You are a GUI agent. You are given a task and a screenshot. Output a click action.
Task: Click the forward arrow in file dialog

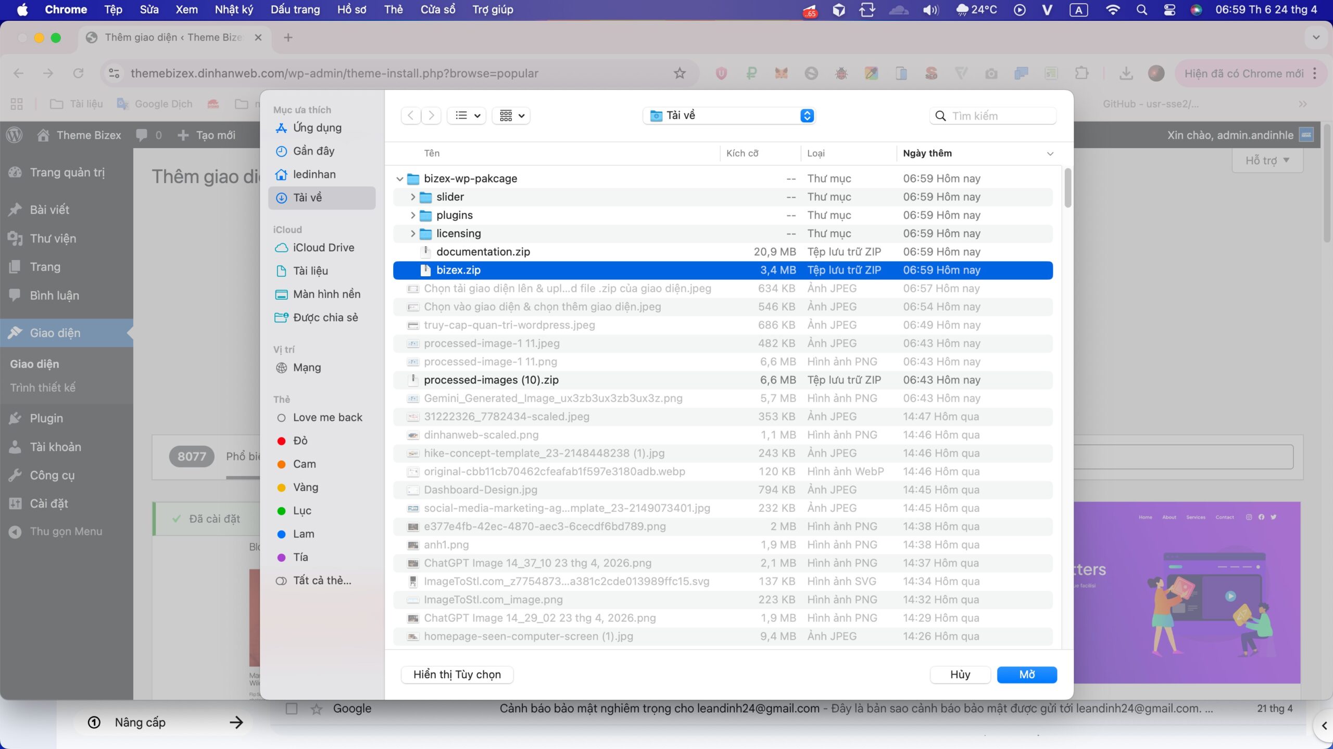tap(431, 115)
